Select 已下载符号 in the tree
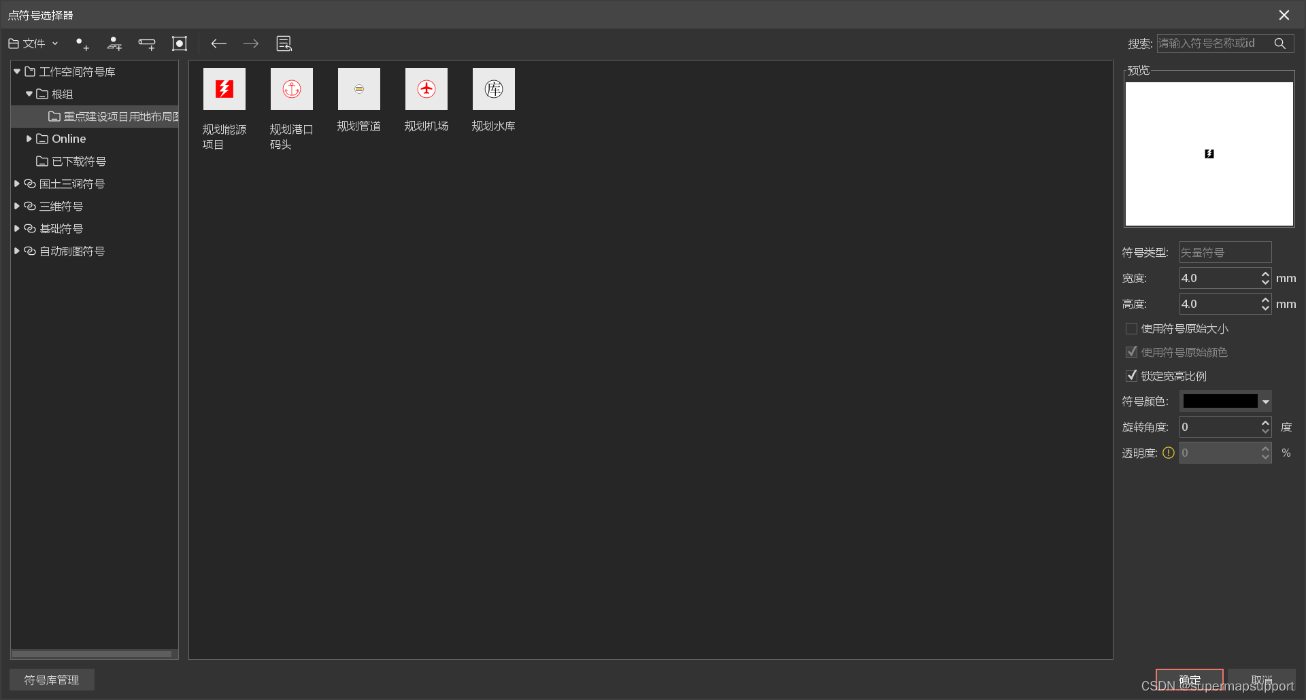Image resolution: width=1306 pixels, height=700 pixels. 79,162
